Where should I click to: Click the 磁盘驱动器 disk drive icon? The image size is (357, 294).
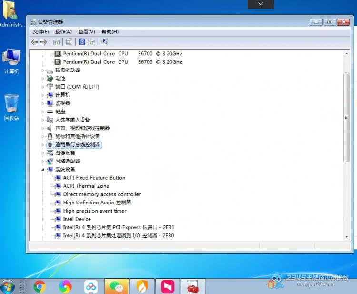pyautogui.click(x=50, y=71)
